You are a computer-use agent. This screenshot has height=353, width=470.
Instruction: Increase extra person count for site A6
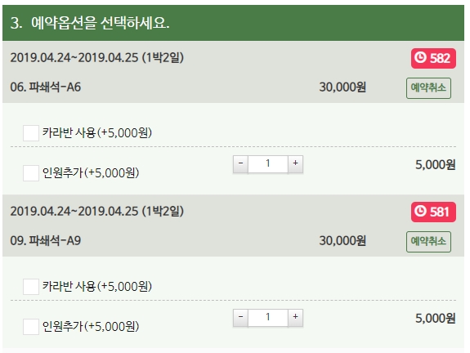[296, 164]
